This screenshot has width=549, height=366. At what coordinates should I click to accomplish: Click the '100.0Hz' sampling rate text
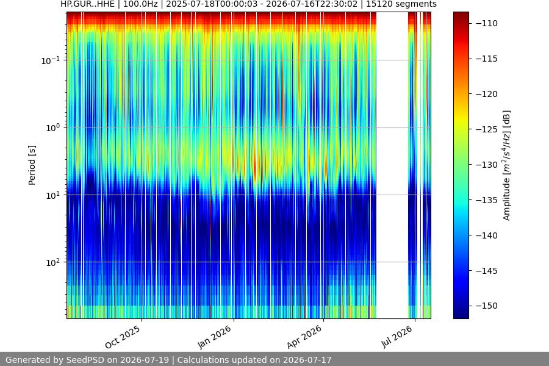click(140, 4)
